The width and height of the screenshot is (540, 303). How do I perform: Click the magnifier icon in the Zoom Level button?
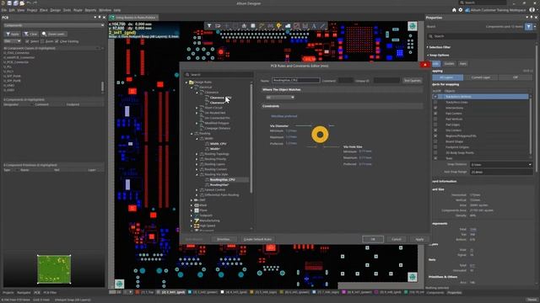[44, 34]
